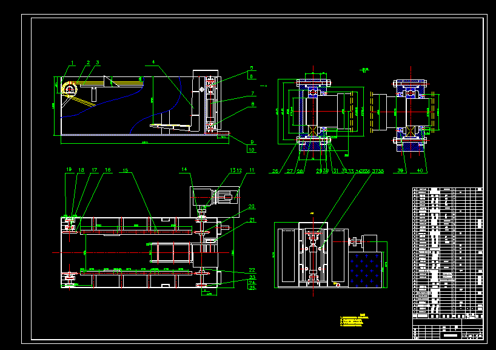Click callout number 15 label

tap(126, 170)
